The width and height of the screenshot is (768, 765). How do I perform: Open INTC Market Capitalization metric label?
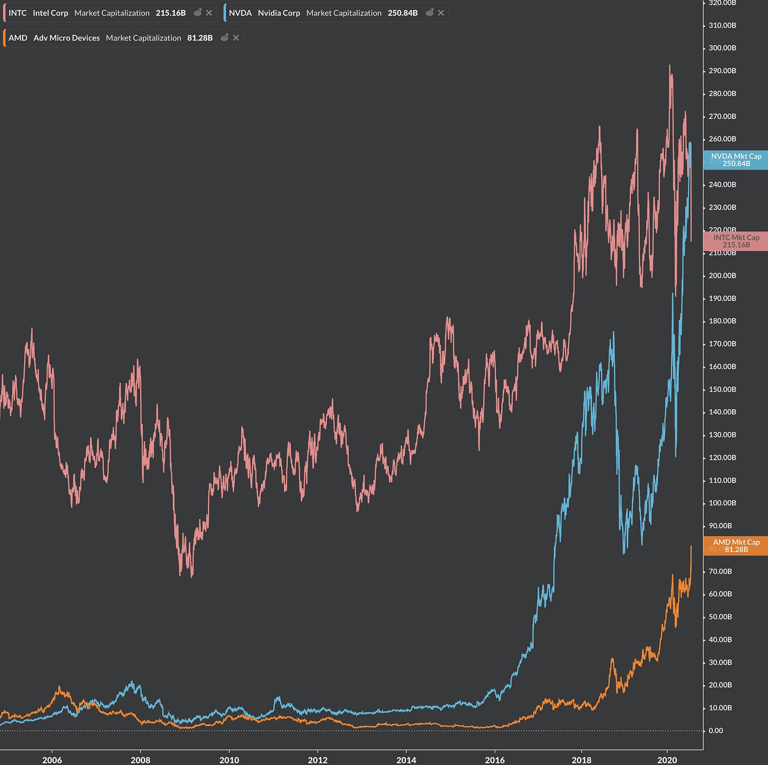[x=112, y=13]
